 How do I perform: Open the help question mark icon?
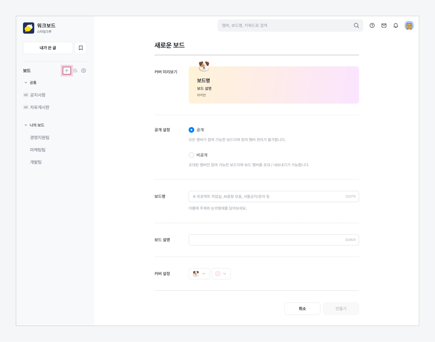point(372,25)
